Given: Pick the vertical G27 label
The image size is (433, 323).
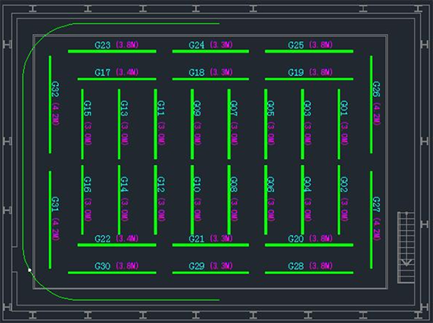Looking at the screenshot, I should click(x=377, y=204).
